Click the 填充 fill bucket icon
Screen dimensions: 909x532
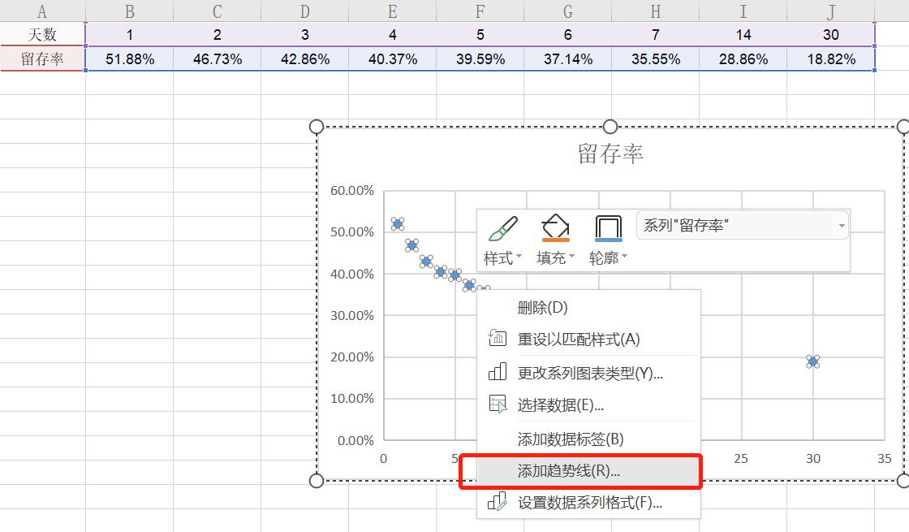point(555,227)
